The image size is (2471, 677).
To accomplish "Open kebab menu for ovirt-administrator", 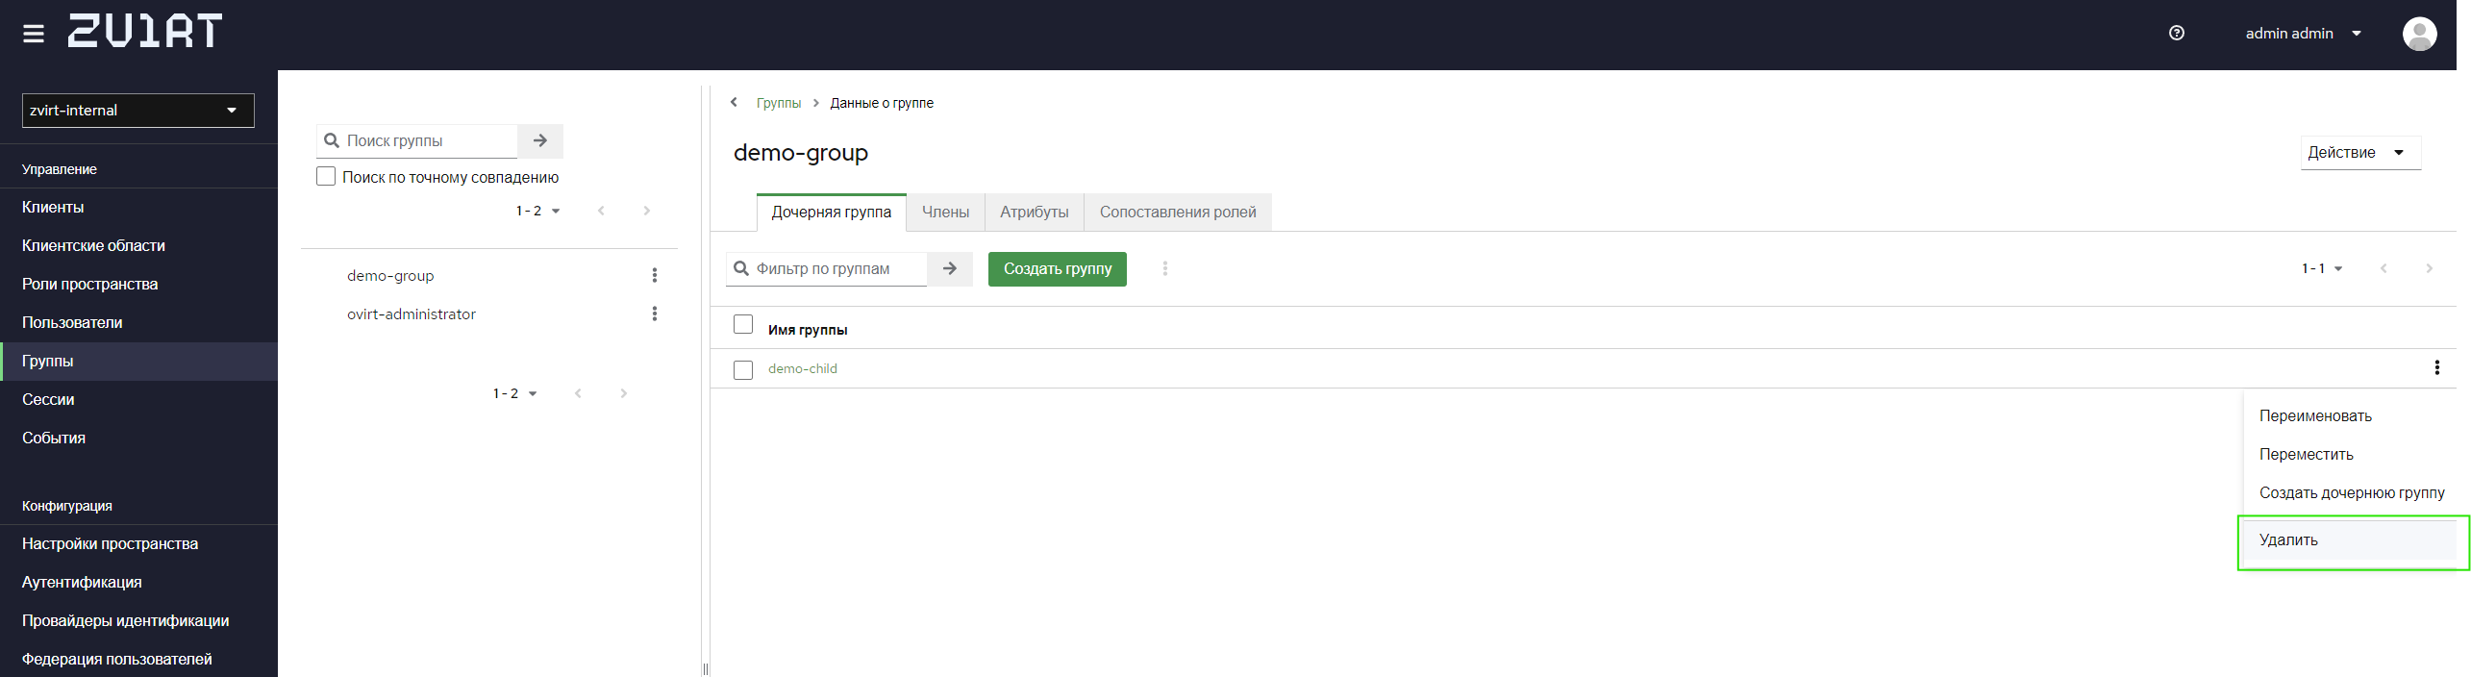I will [655, 313].
